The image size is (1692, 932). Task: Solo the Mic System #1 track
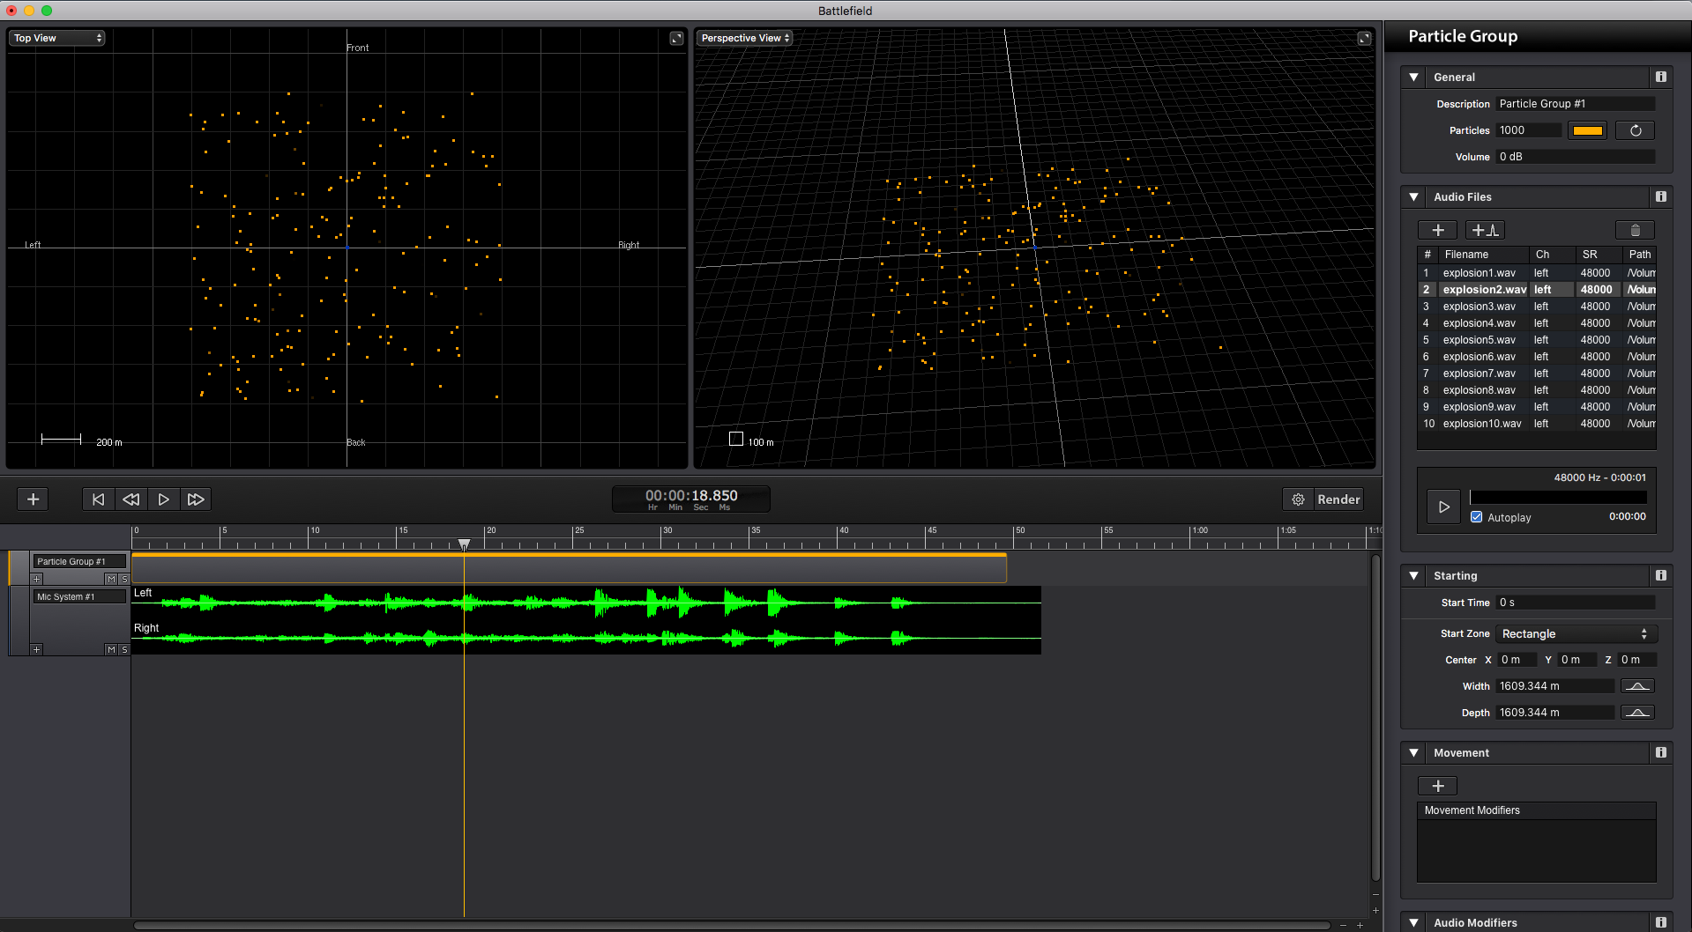click(124, 649)
